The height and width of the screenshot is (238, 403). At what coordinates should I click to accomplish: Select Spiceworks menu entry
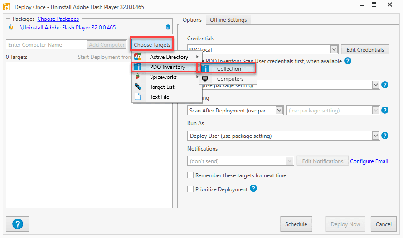point(166,77)
